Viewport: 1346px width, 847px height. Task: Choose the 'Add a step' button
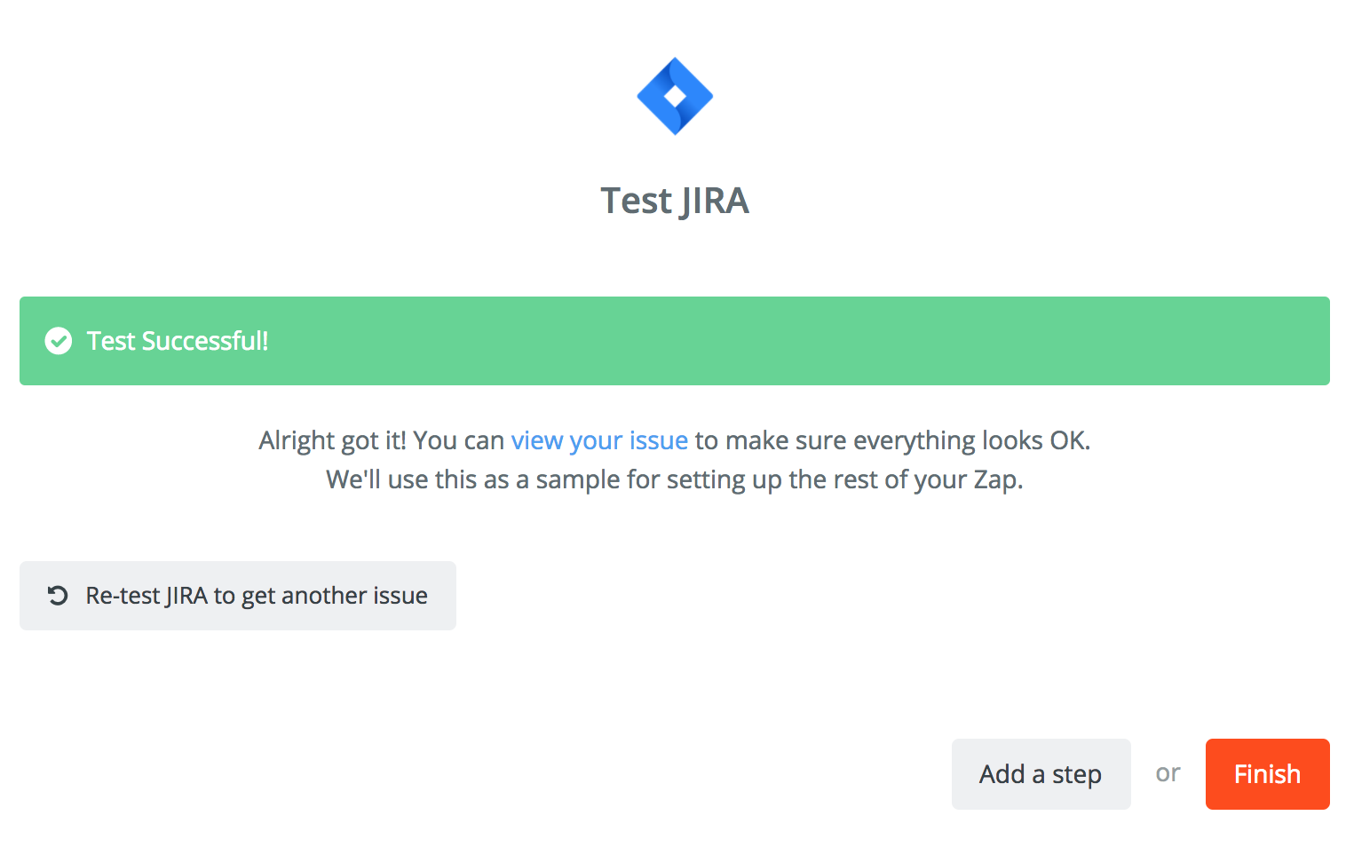click(1041, 774)
